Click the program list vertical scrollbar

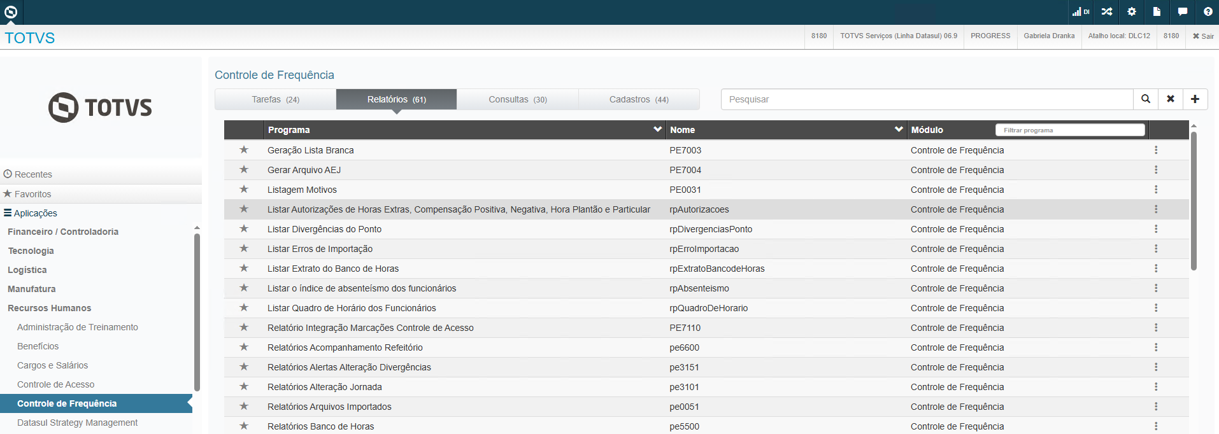(x=1194, y=200)
